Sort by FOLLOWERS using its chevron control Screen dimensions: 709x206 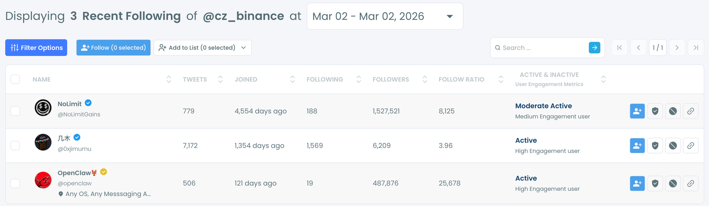pos(424,79)
